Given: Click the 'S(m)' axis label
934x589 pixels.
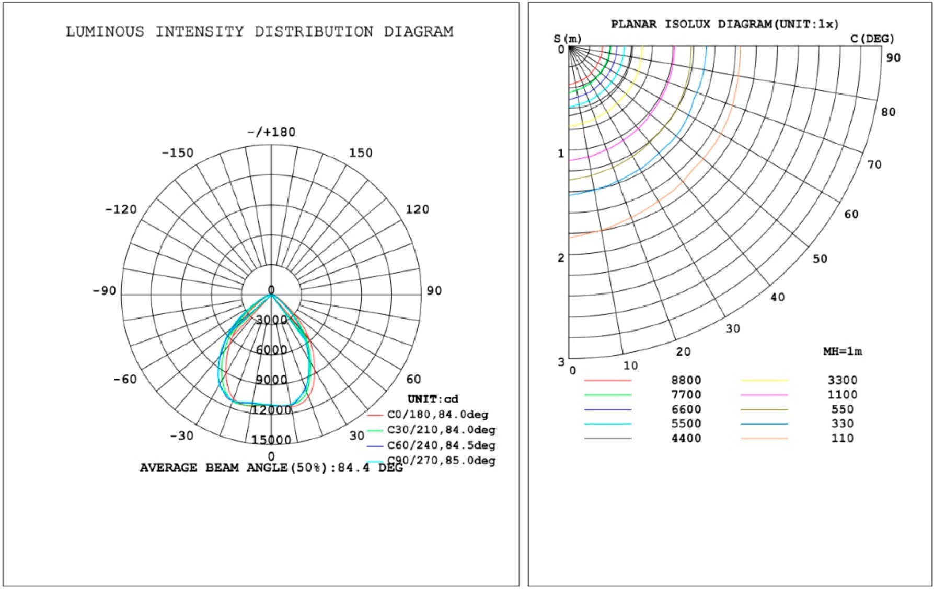Looking at the screenshot, I should click(568, 39).
